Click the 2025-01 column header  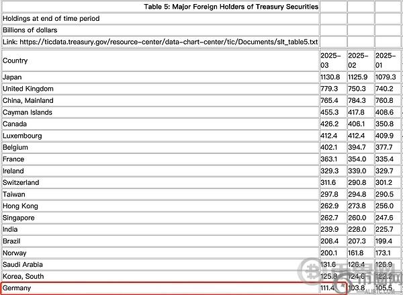[x=386, y=60]
